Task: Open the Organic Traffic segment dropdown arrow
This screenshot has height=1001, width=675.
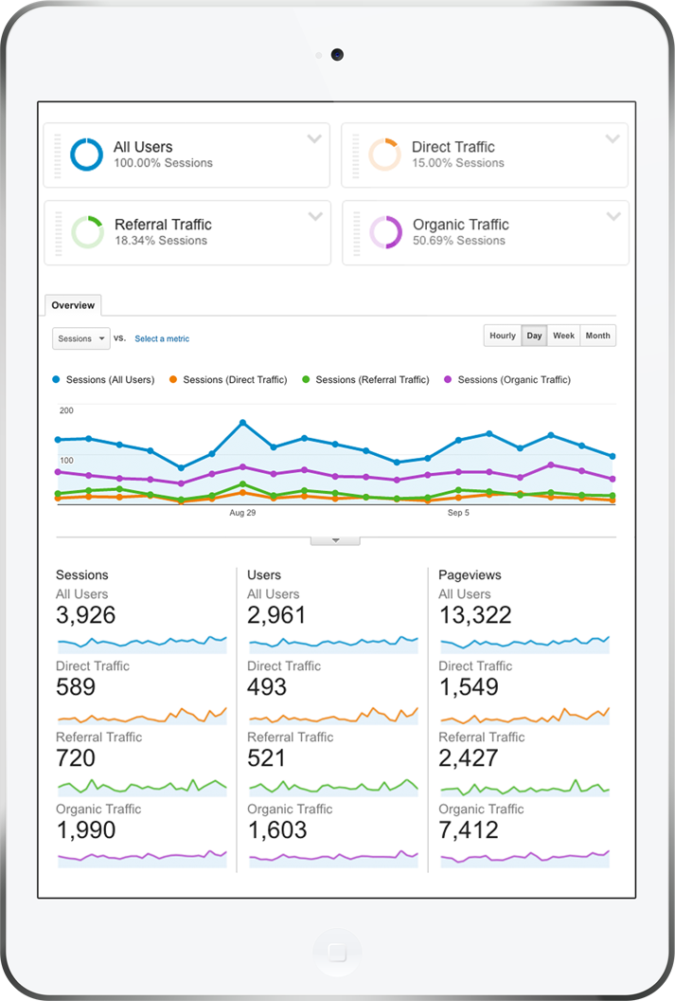Action: (x=613, y=217)
